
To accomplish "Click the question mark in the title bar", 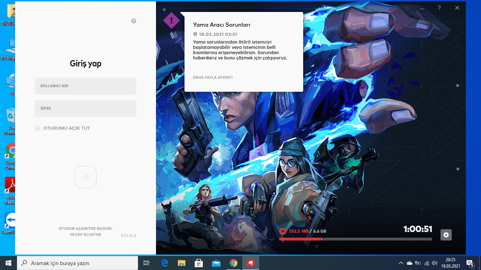I will tap(439, 8).
